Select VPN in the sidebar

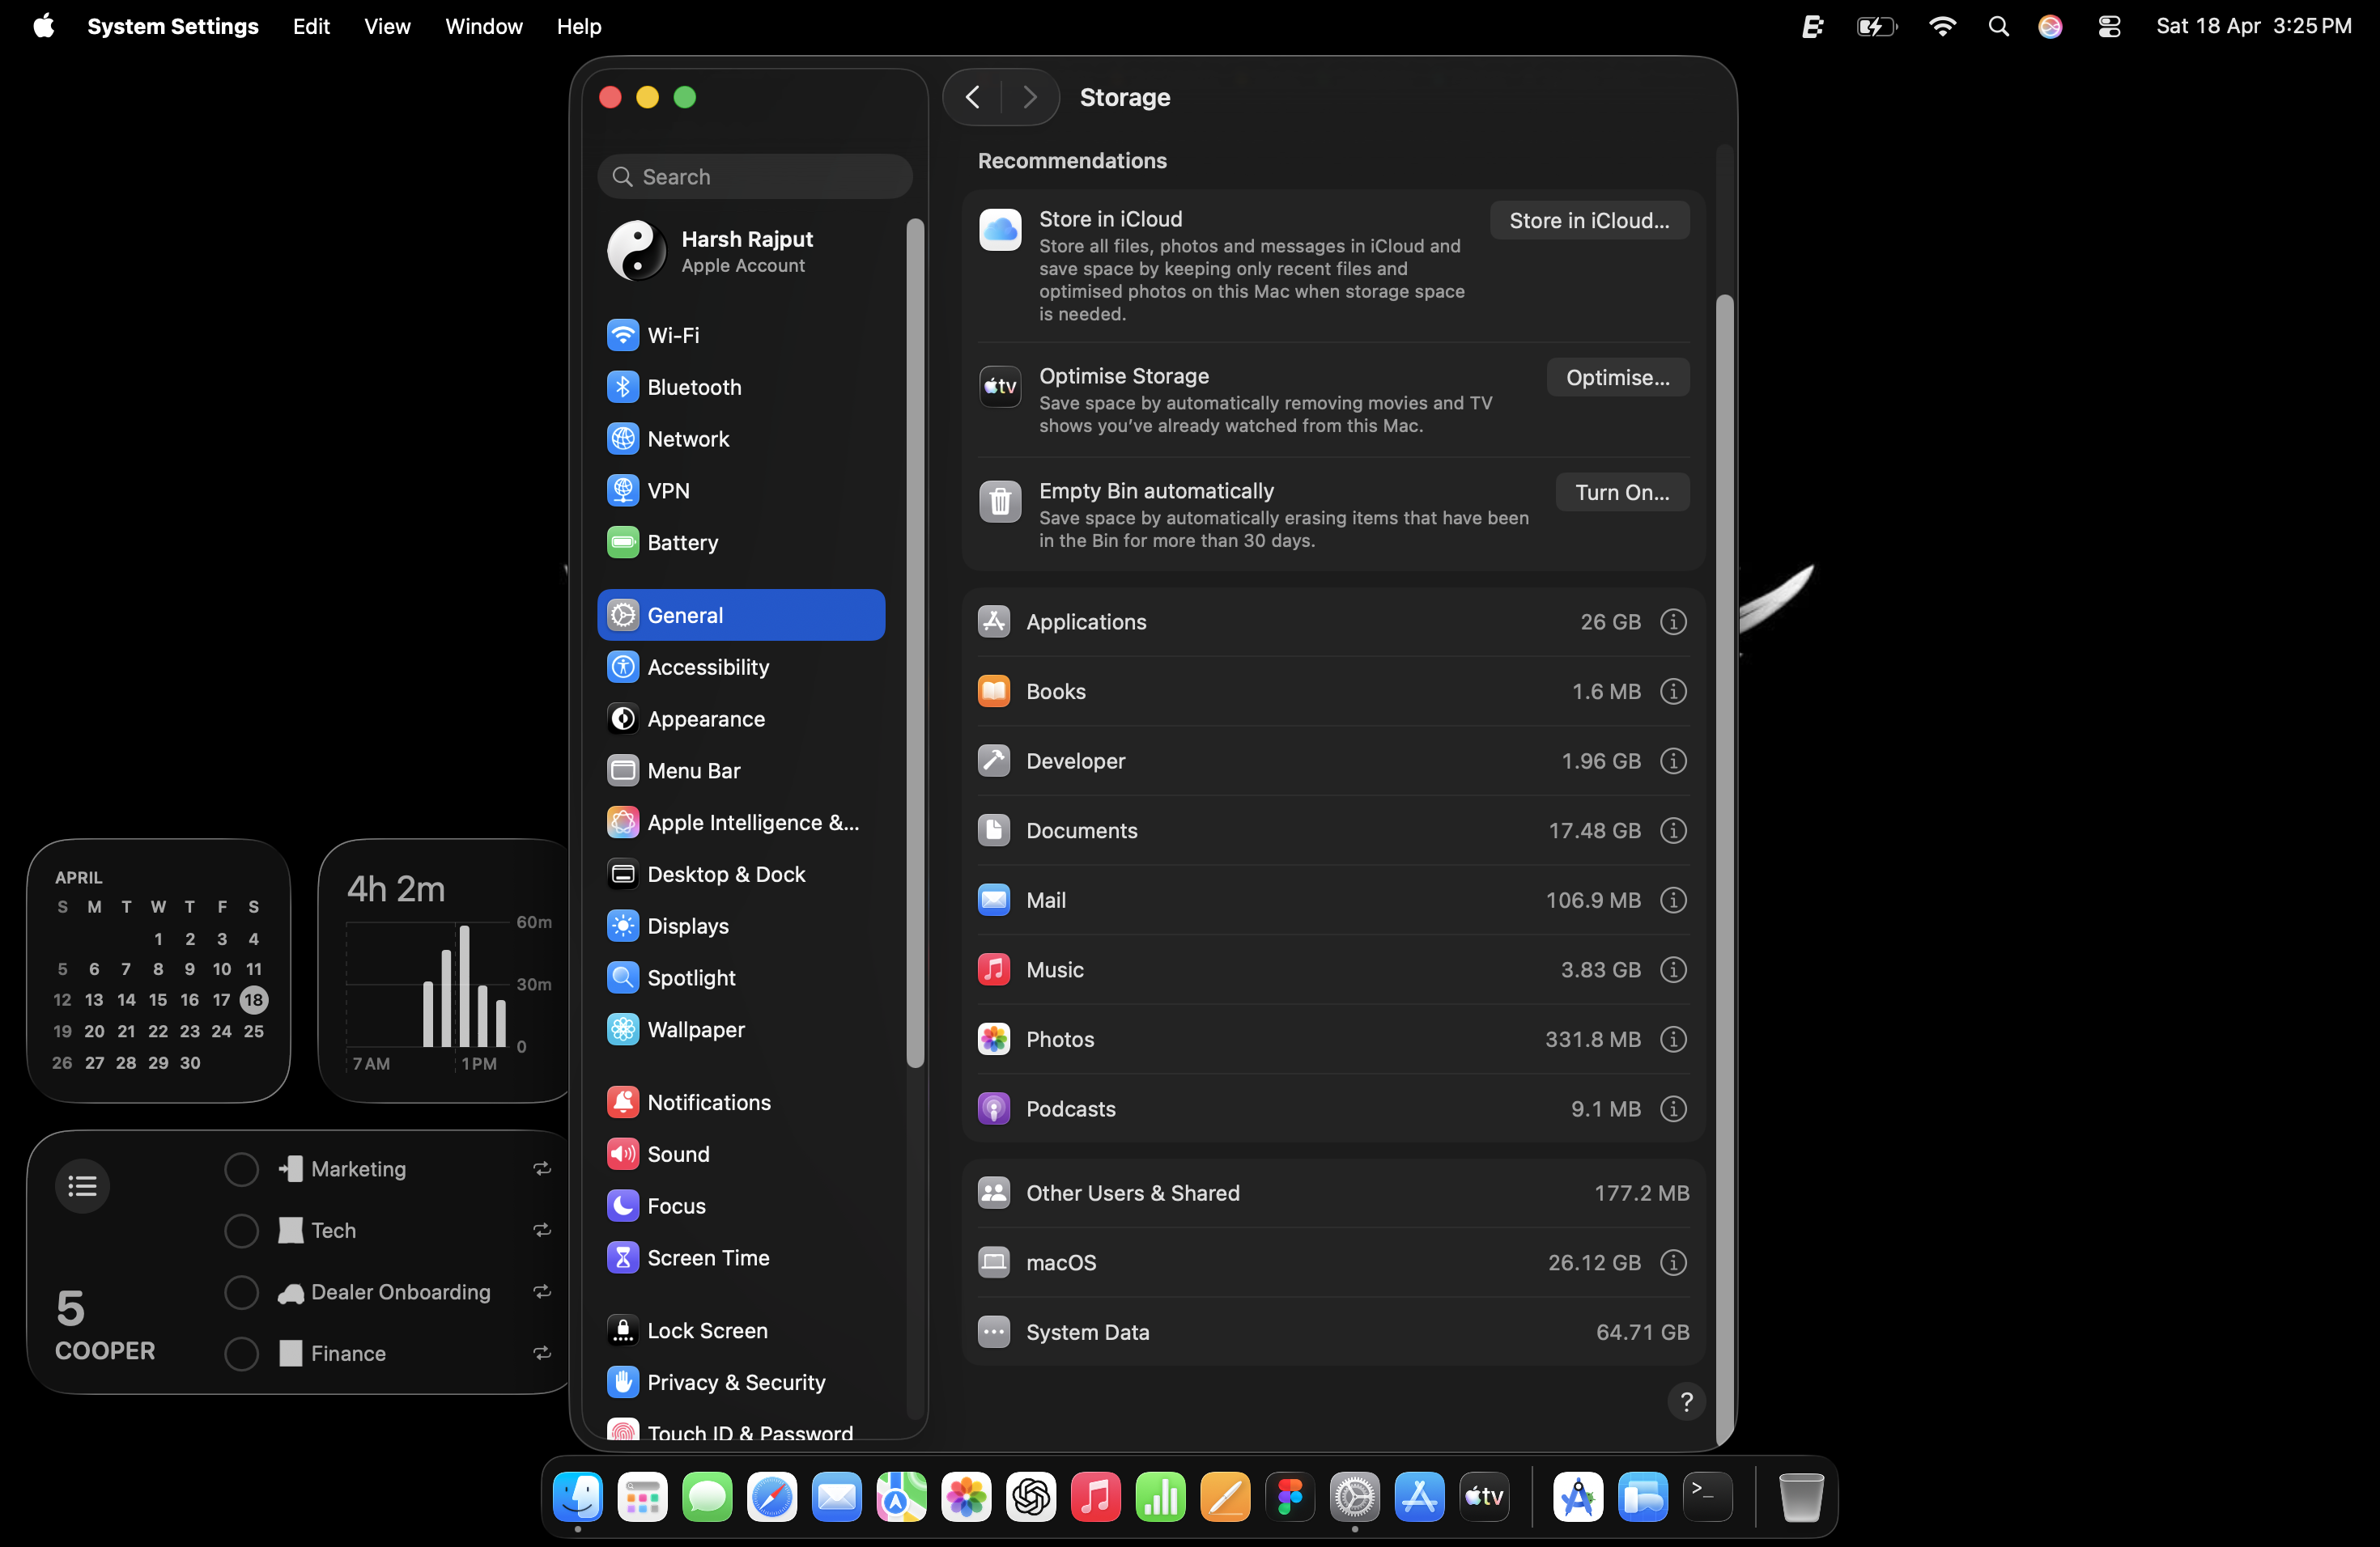point(741,490)
